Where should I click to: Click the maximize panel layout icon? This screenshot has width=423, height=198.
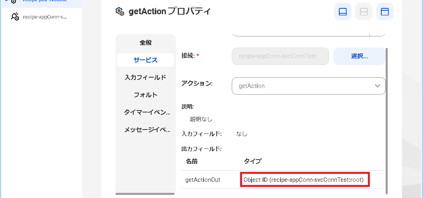coord(385,11)
